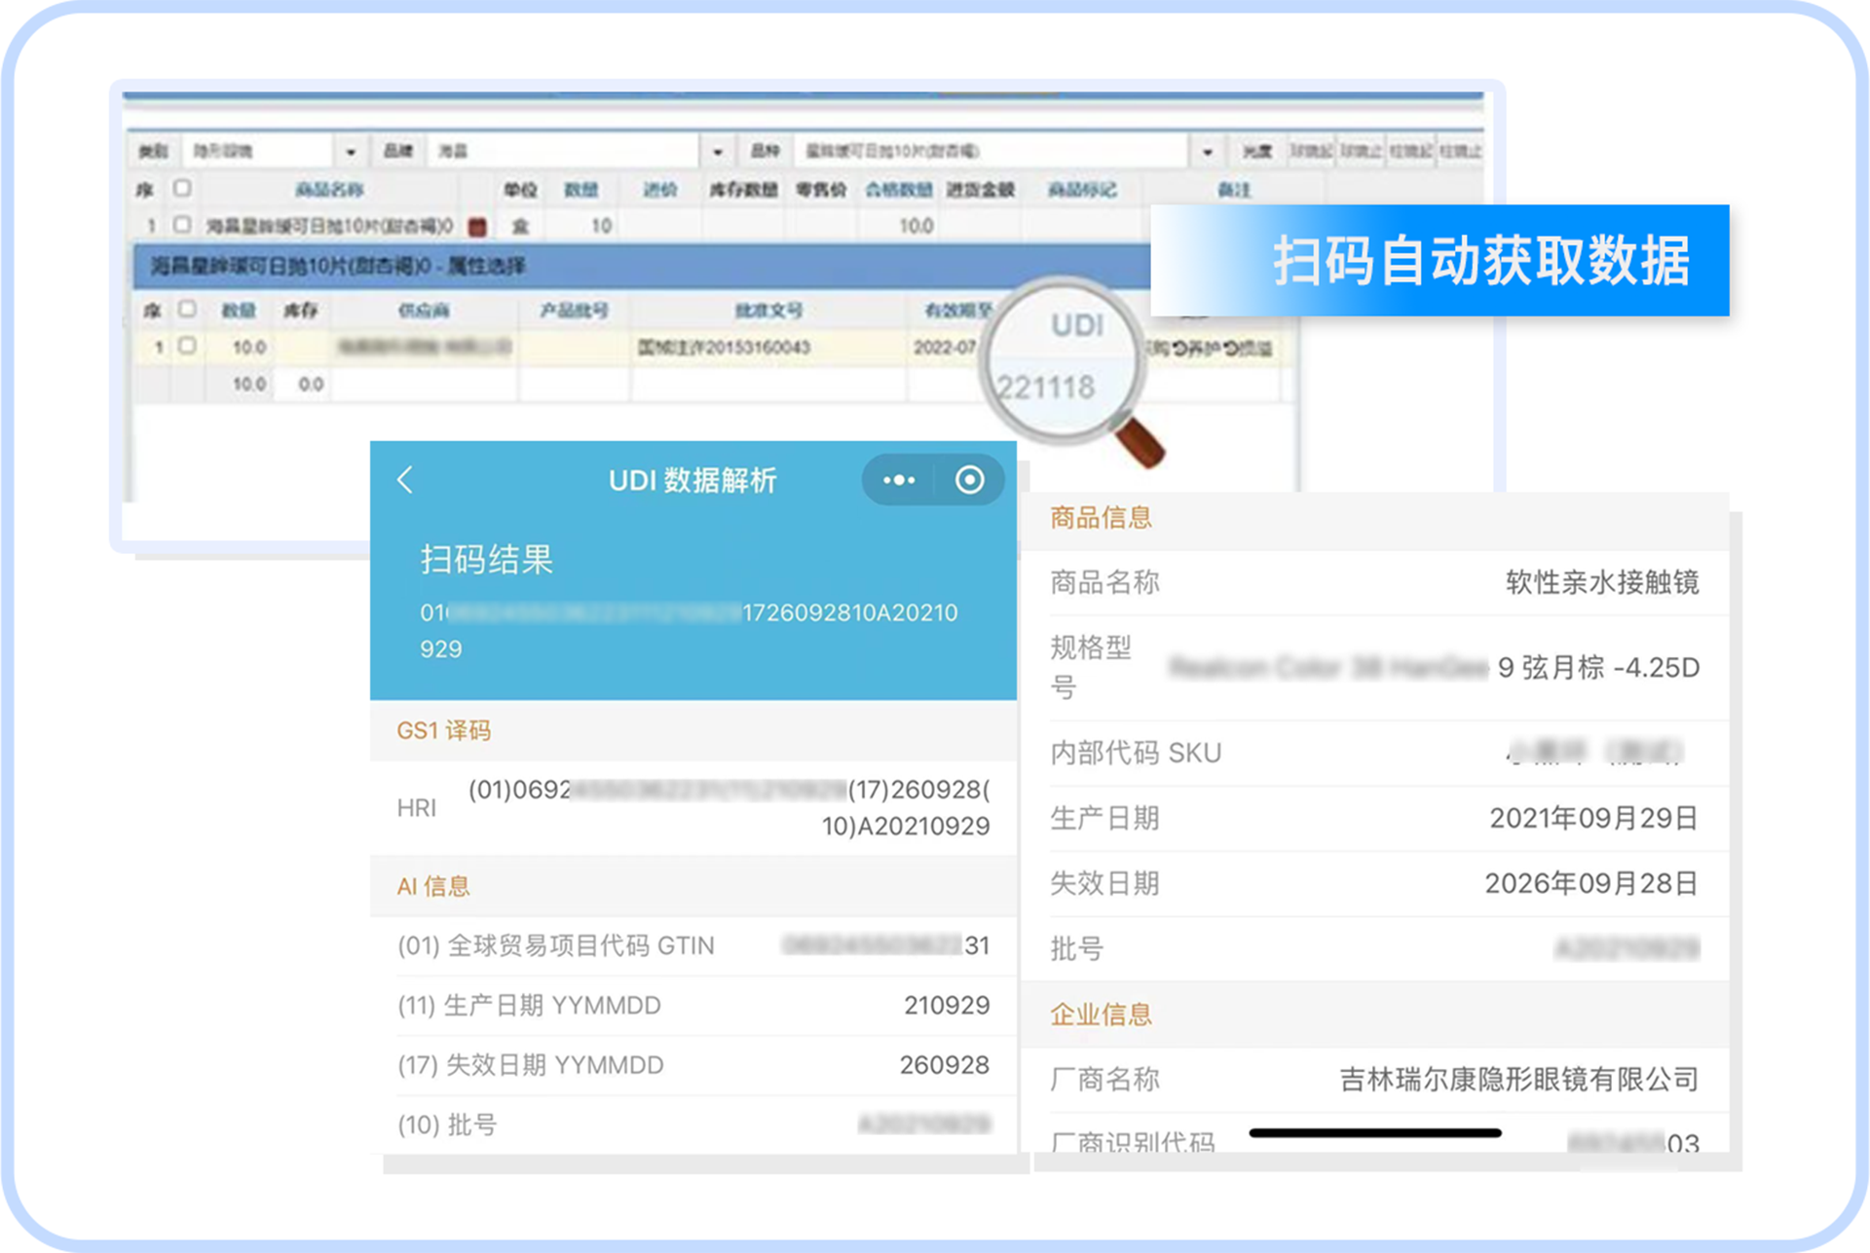Open the three-dot more menu
1870x1253 pixels.
click(x=898, y=480)
